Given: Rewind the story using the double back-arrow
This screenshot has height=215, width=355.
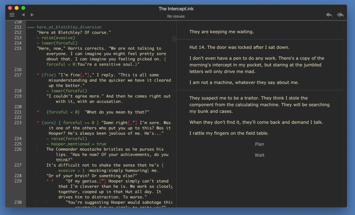Looking at the screenshot, I should (x=340, y=15).
